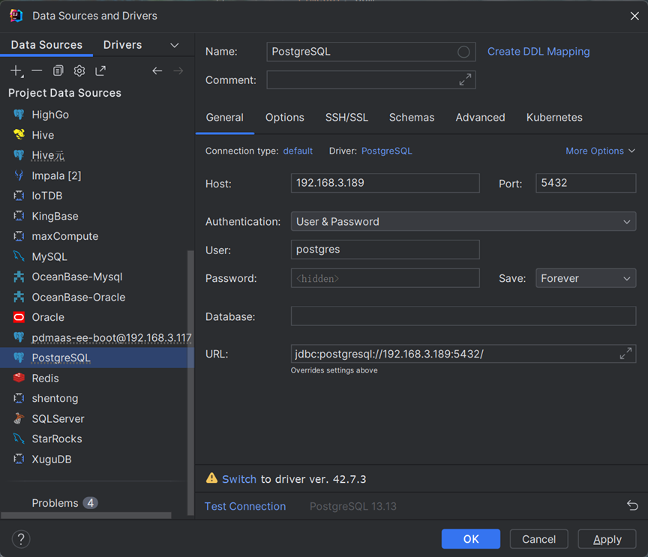This screenshot has width=648, height=557.
Task: Open the Authentication dropdown
Action: point(463,222)
